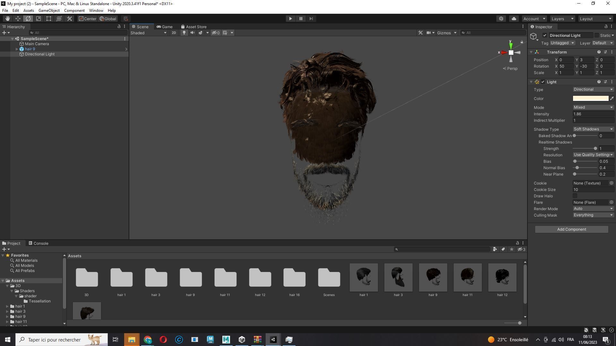Image resolution: width=616 pixels, height=346 pixels.
Task: Toggle scene lighting bulb icon
Action: tap(184, 33)
